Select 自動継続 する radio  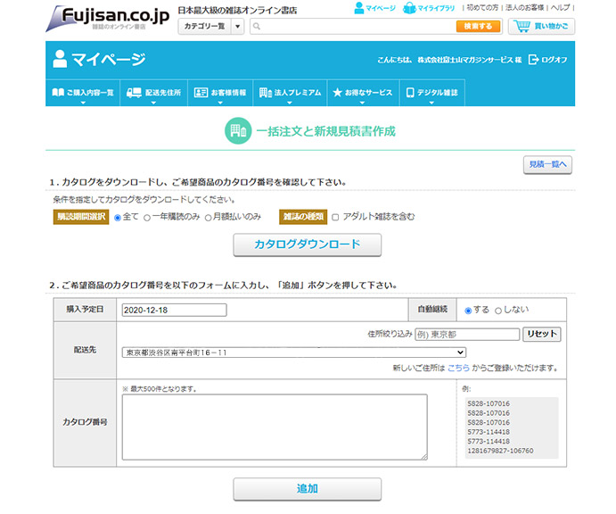click(468, 311)
